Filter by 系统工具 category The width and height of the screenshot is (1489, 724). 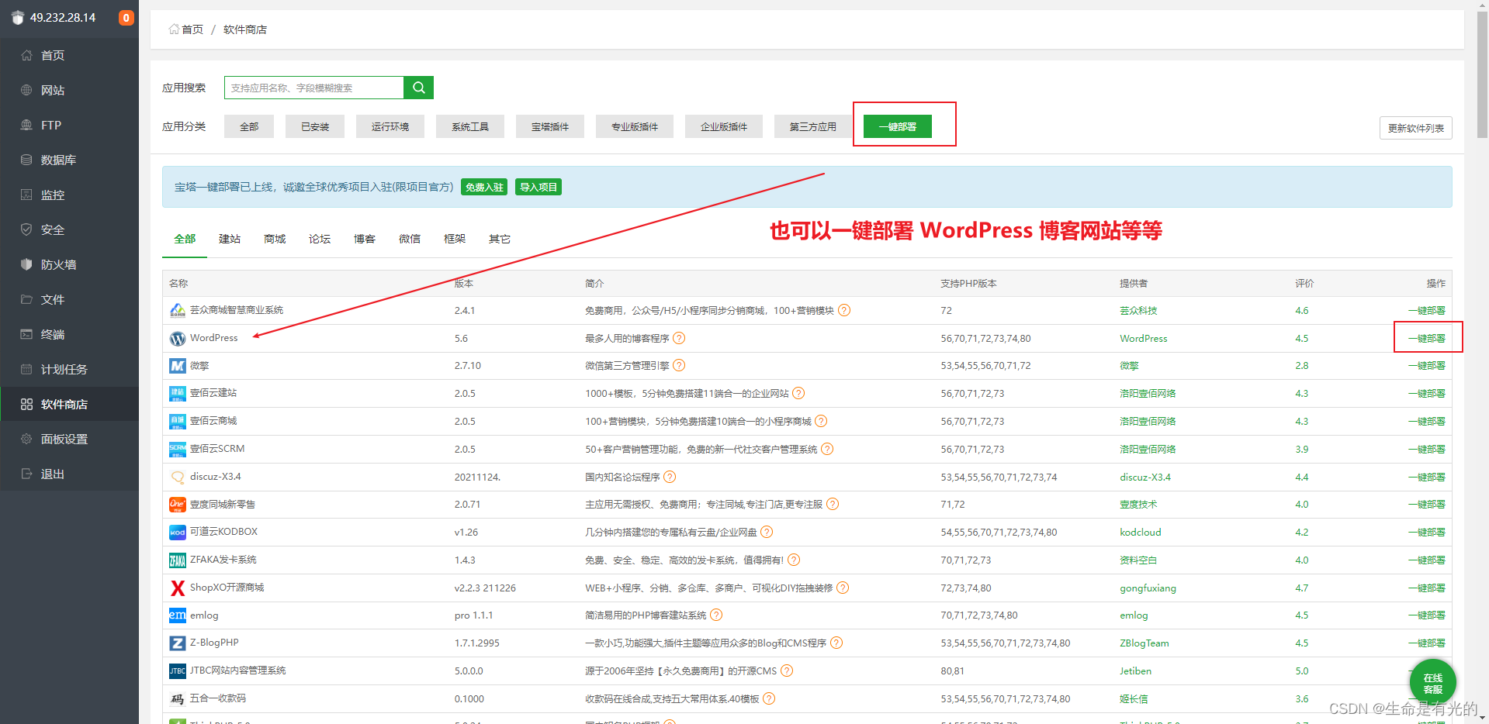(470, 126)
